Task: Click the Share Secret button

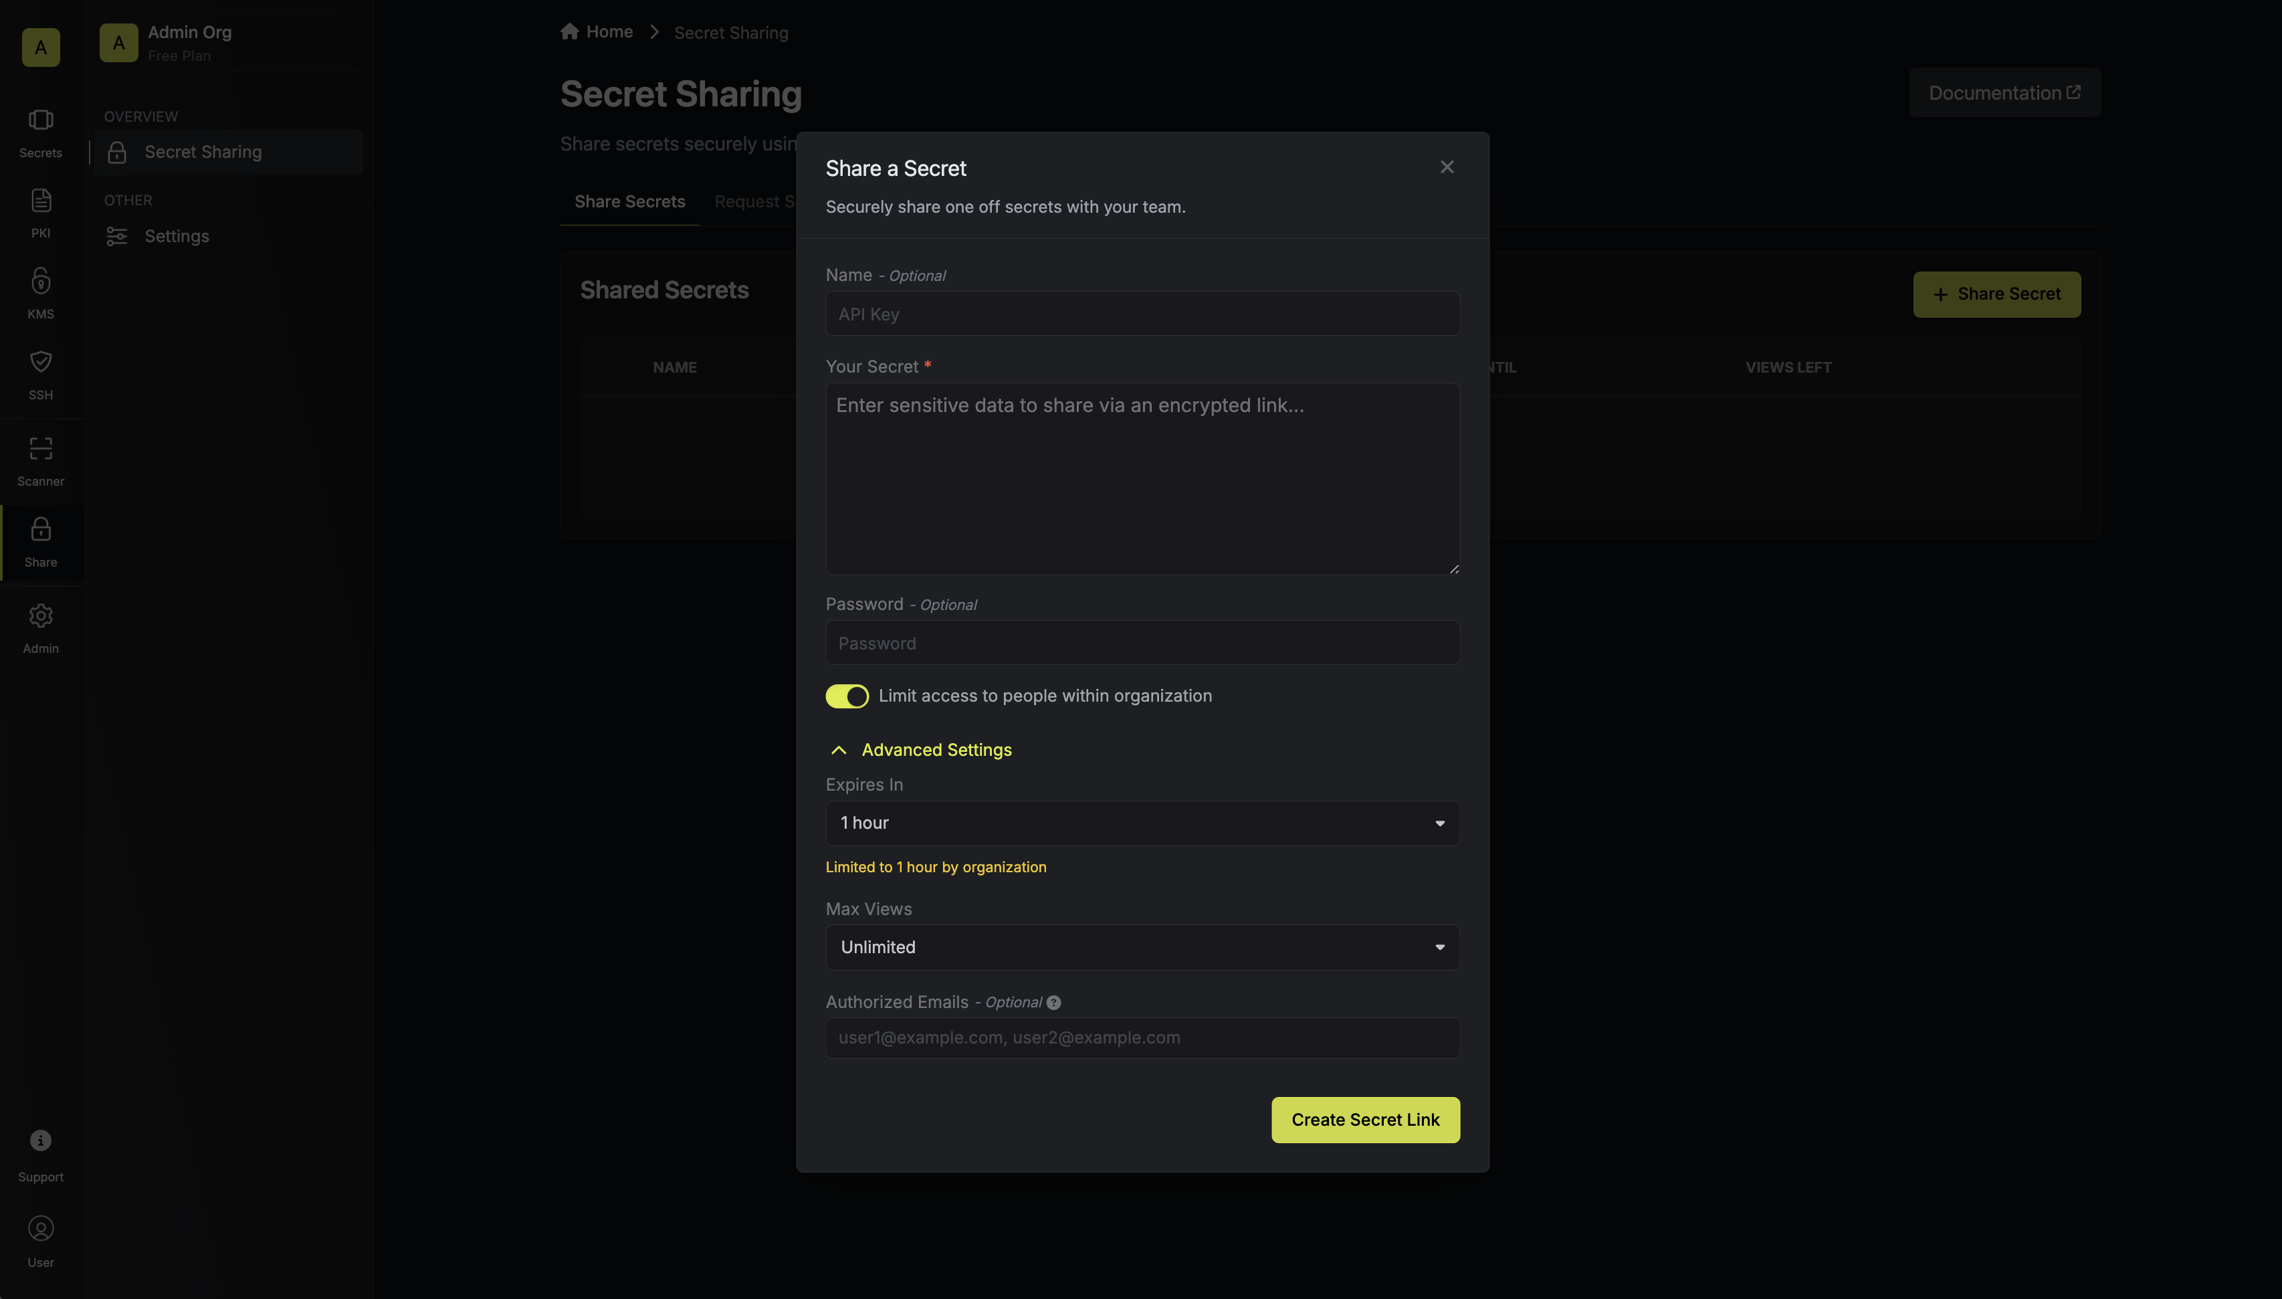Action: coord(1996,294)
